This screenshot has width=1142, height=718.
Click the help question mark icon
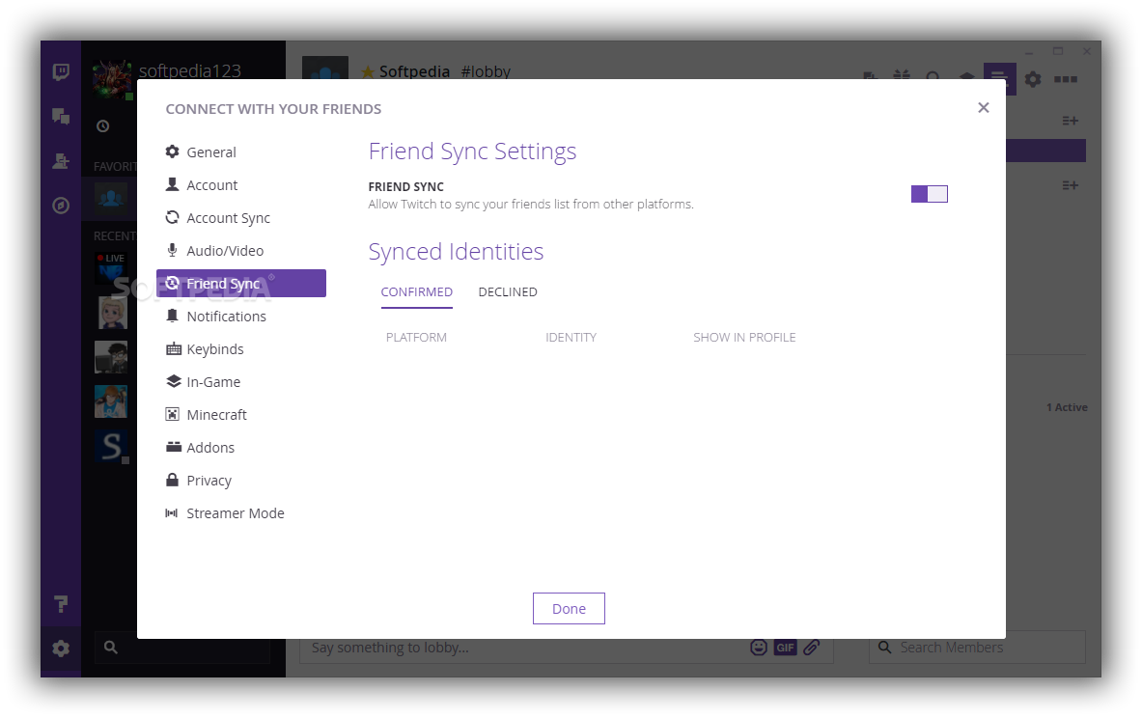(61, 604)
